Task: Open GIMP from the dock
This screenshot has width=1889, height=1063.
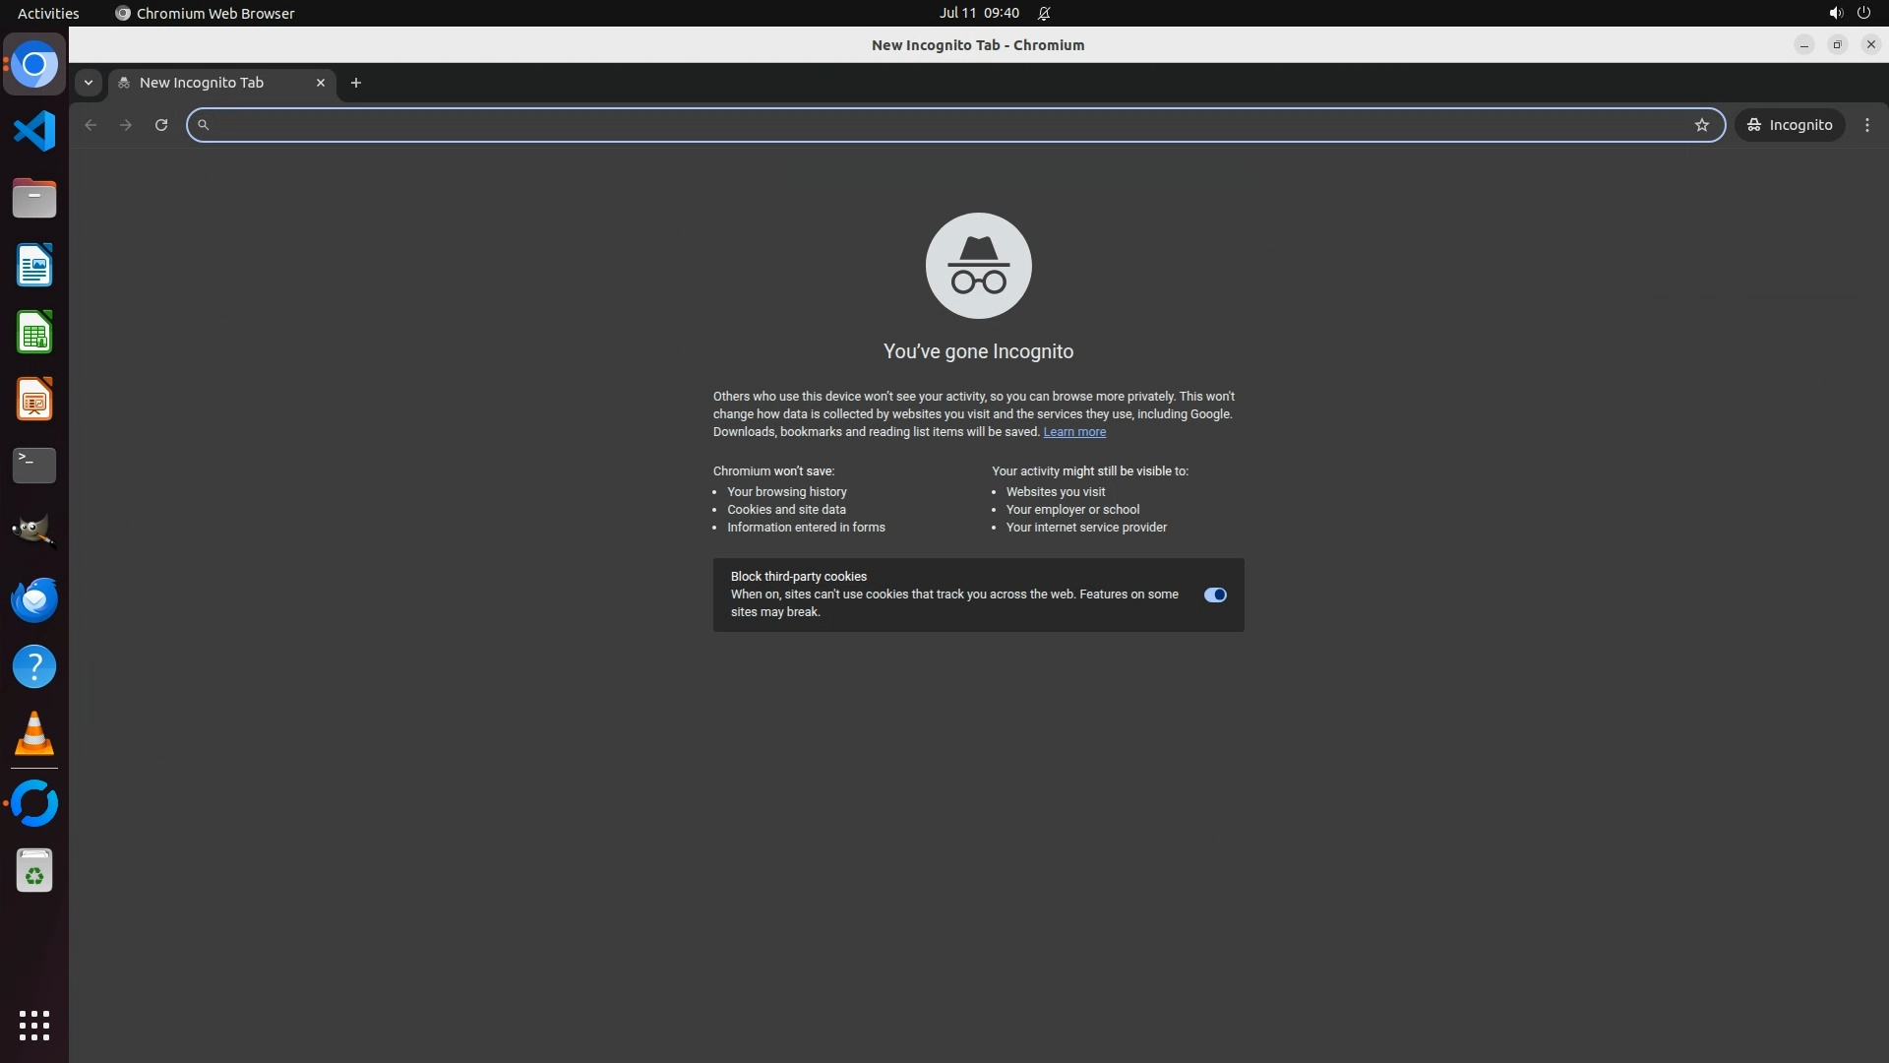Action: point(34,531)
